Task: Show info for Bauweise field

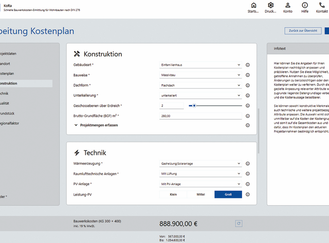Action: point(248,75)
